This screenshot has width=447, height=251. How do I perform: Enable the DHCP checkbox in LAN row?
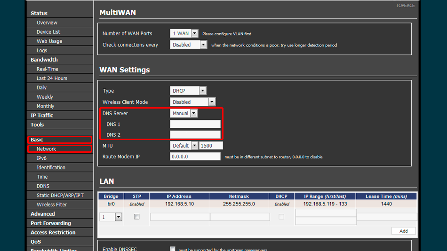281,217
